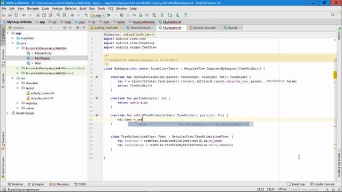Close the MyAdapter.kt editor tab

[184, 28]
